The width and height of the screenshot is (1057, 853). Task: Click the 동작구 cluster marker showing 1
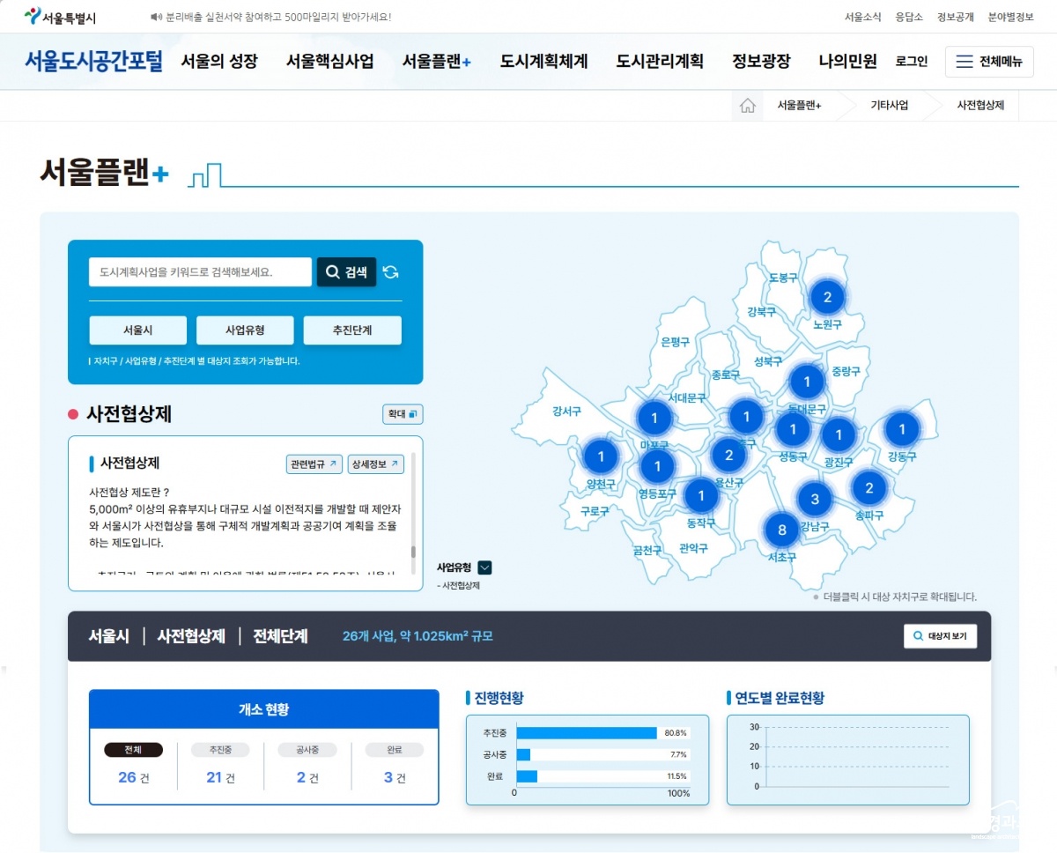pos(701,495)
